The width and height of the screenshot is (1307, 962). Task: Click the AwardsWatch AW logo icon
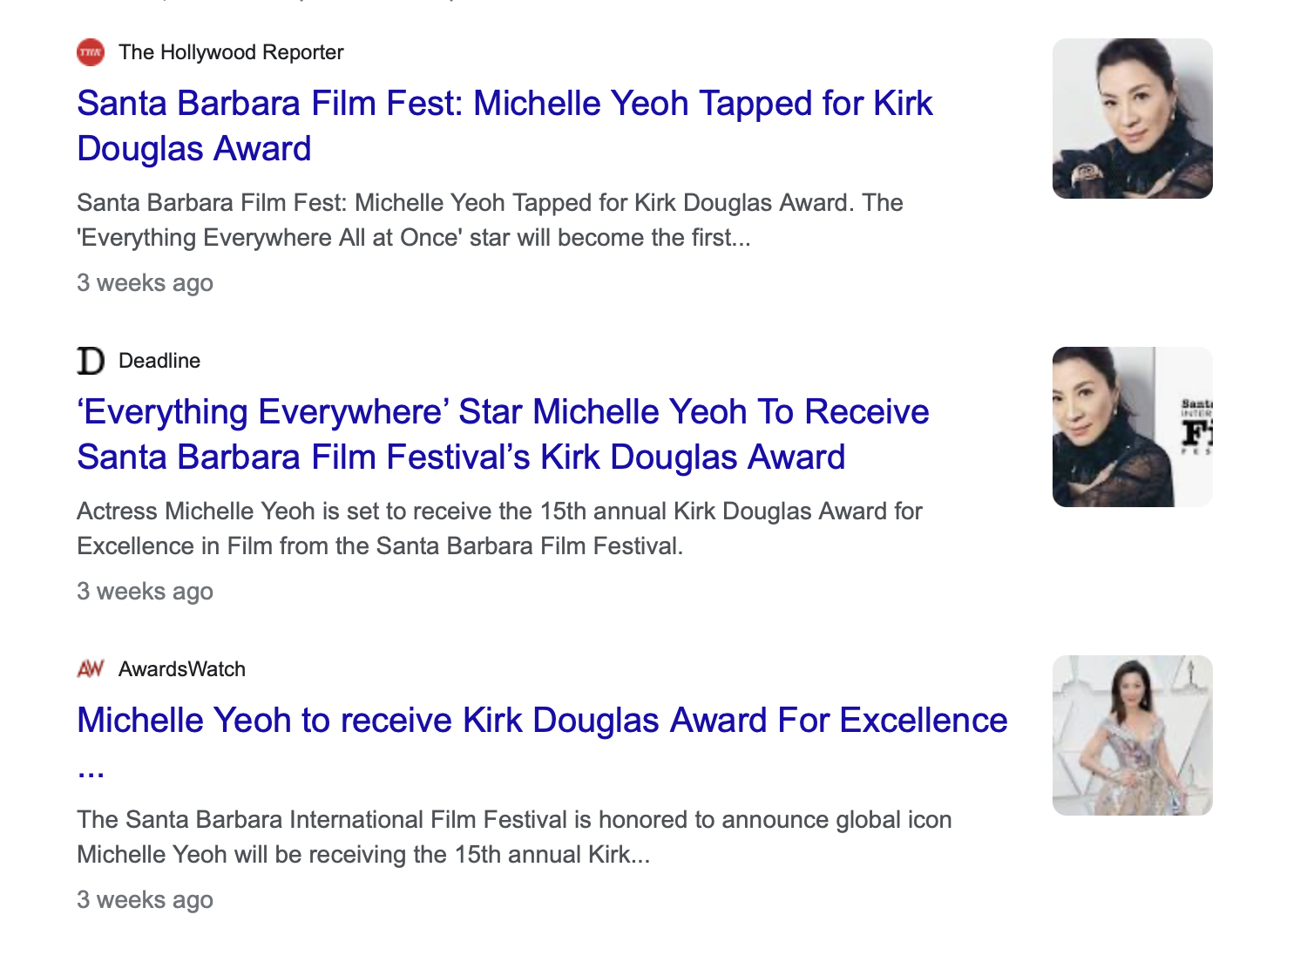click(91, 669)
